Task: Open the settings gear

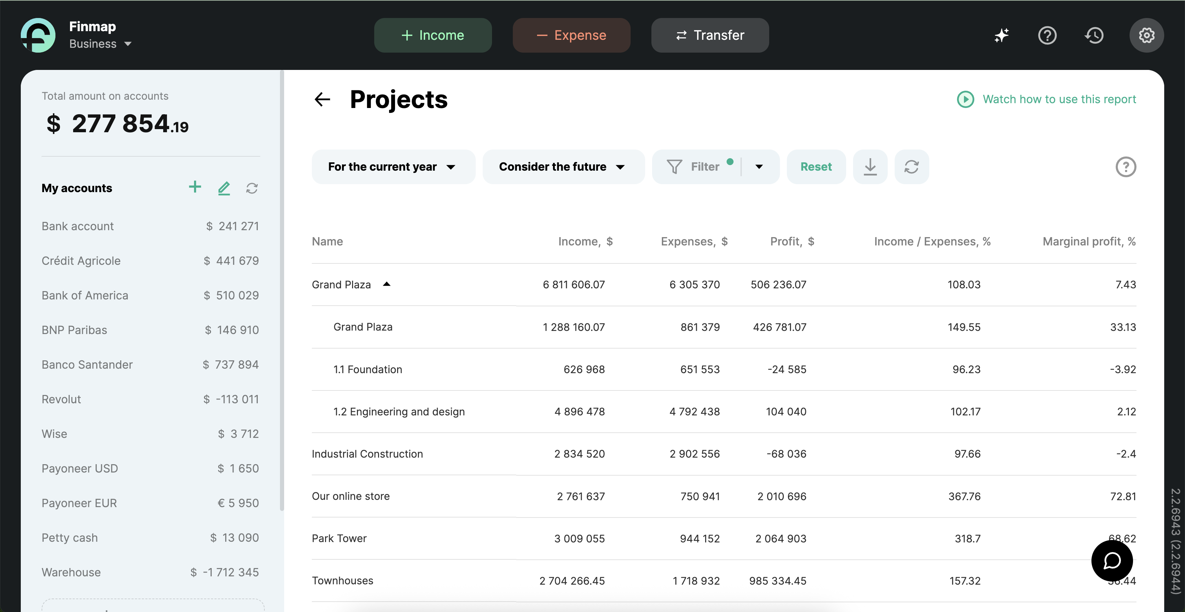Action: (1146, 35)
